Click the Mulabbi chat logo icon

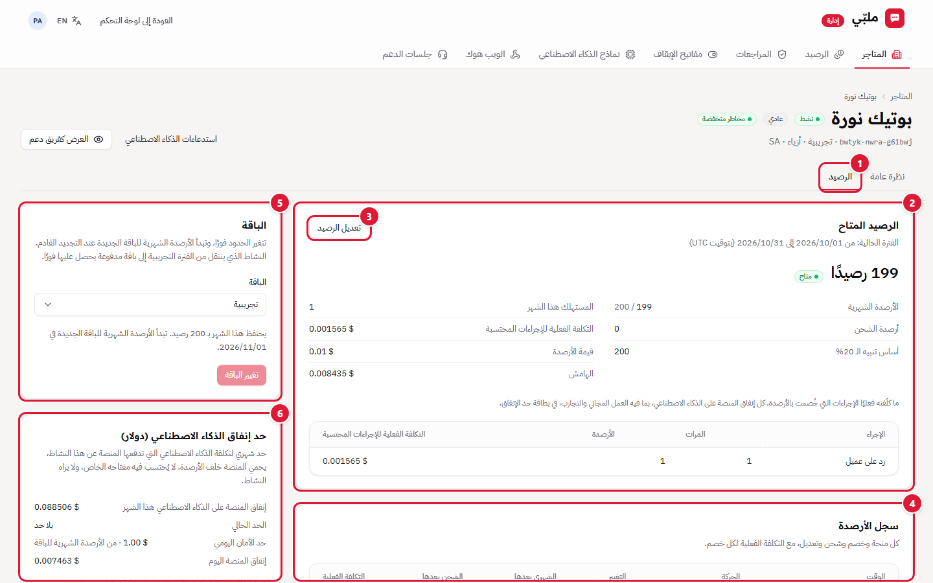(x=895, y=18)
